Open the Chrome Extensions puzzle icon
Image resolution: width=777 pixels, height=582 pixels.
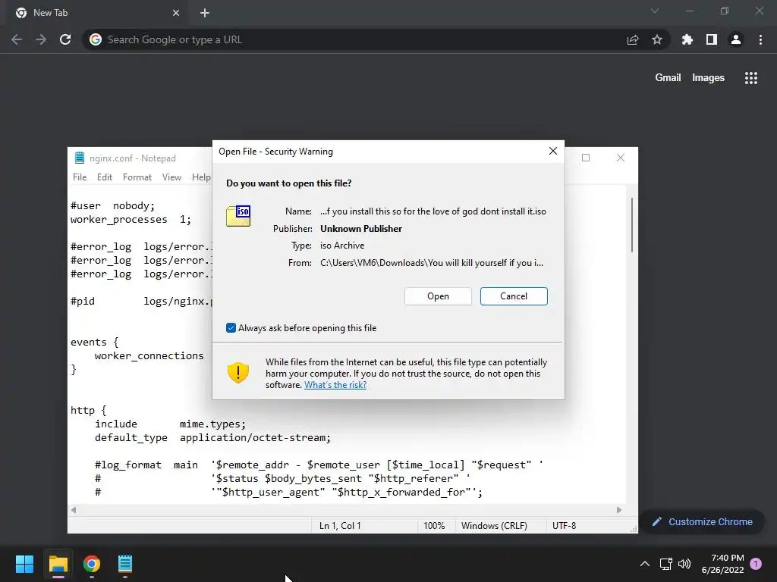(687, 39)
